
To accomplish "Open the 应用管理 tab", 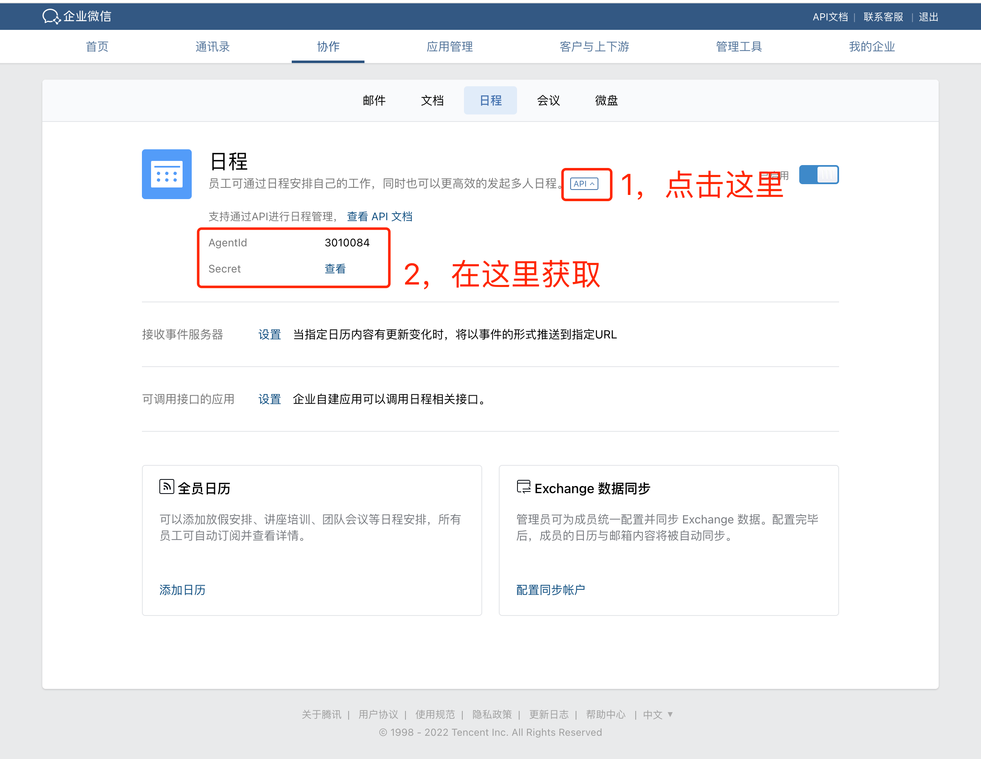I will [450, 47].
